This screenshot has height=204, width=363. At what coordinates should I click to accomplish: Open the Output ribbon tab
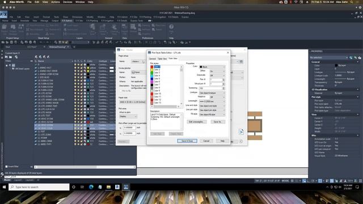point(55,20)
